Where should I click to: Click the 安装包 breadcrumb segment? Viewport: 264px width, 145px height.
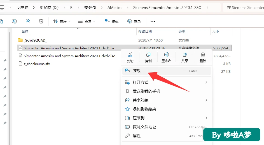(x=90, y=8)
